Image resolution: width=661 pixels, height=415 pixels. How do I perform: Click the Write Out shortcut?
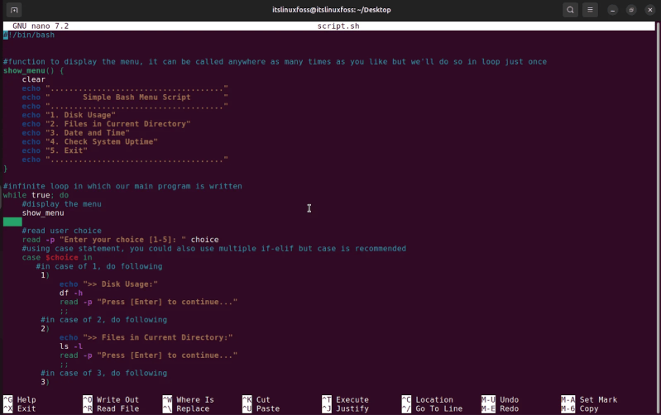click(111, 399)
